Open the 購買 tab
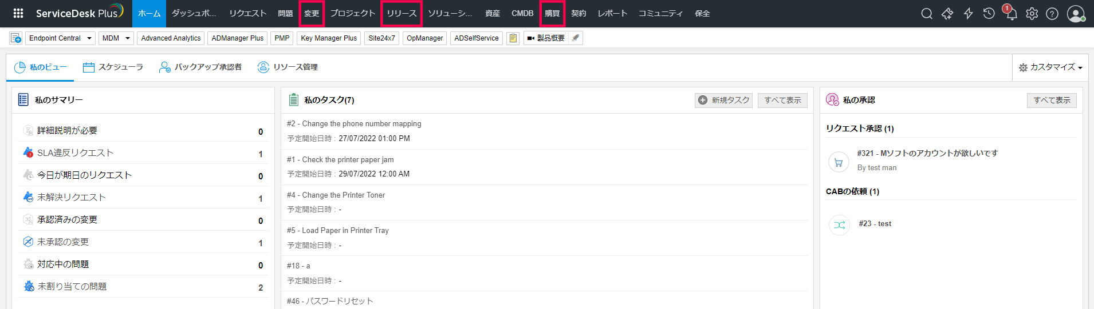1094x309 pixels. [x=552, y=14]
